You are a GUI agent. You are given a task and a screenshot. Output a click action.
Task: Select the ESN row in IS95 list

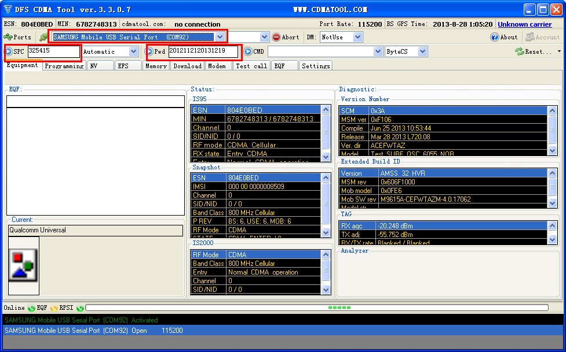pos(255,110)
